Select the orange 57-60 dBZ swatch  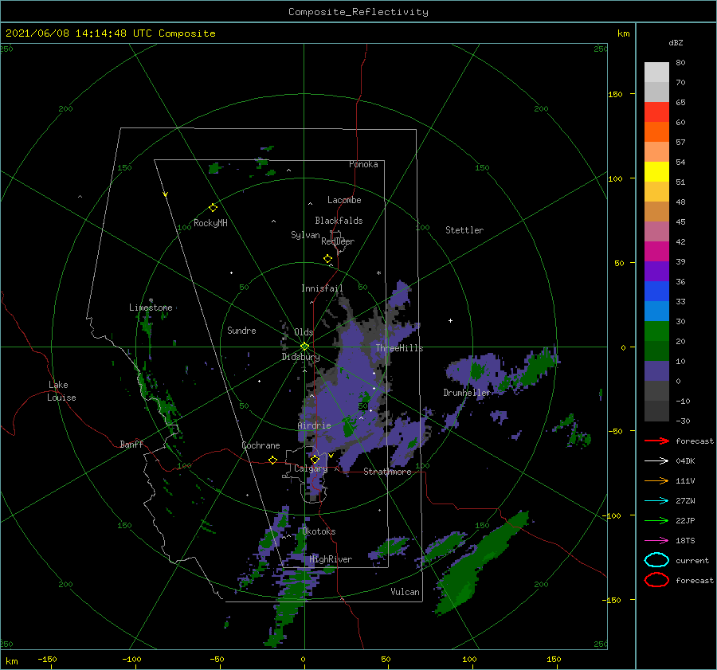coord(656,132)
